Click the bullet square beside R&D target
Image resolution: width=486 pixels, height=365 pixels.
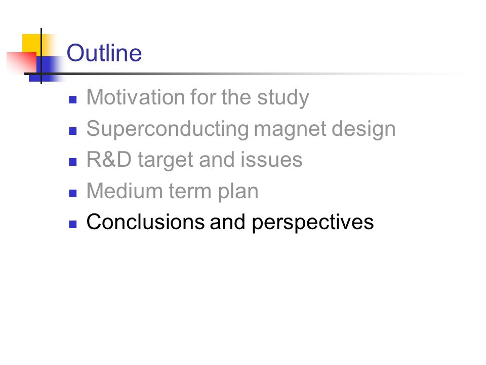pos(72,162)
